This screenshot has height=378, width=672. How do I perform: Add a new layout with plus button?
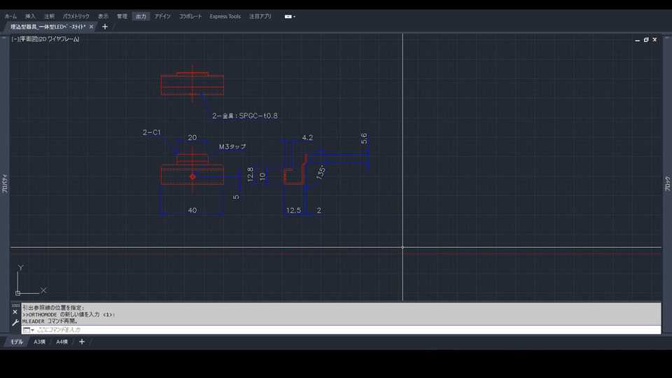[82, 342]
